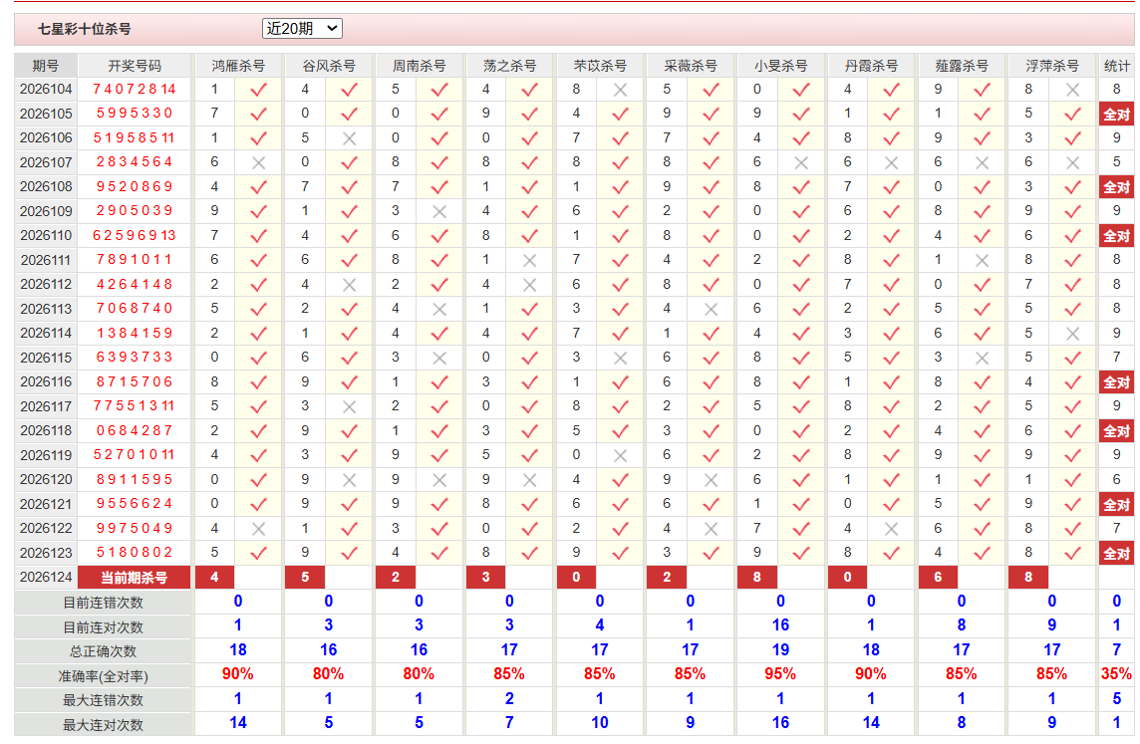This screenshot has height=744, width=1140.
Task: Select period number 2026116
Action: [x=46, y=381]
